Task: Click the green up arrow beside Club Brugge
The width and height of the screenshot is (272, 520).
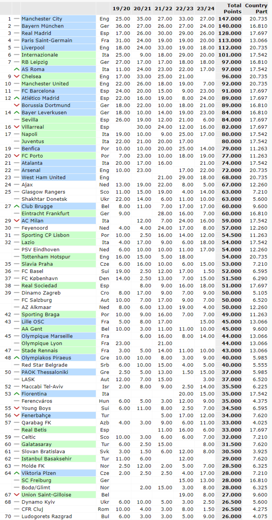Action: point(16,206)
